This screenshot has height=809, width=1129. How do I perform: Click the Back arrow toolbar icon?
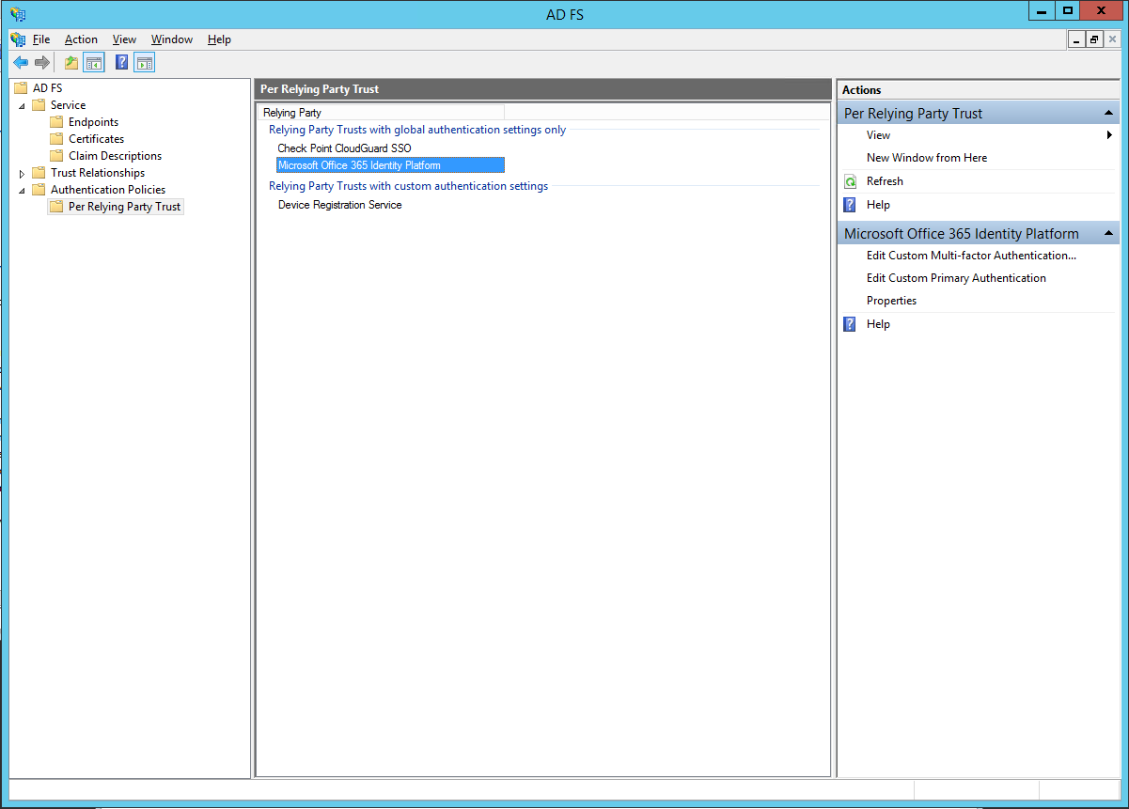pos(21,63)
